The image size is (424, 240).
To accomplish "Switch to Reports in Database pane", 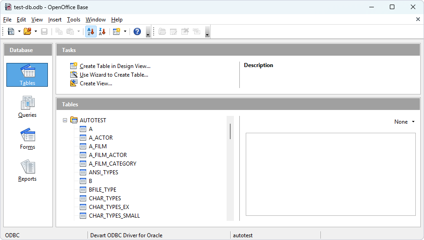I will pos(27,171).
